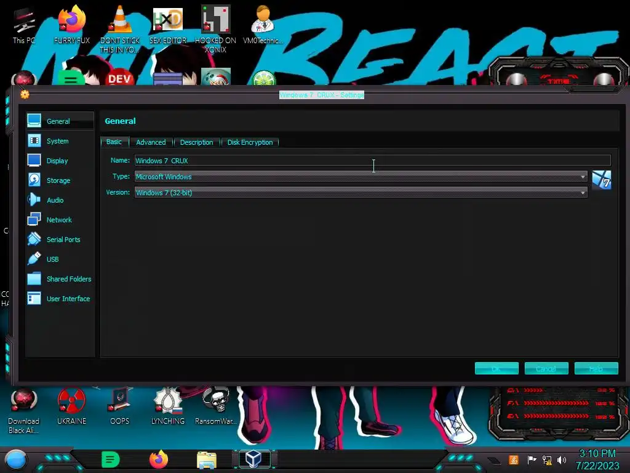Open the Type dropdown showing Microsoft Windows
This screenshot has height=473, width=630.
361,177
